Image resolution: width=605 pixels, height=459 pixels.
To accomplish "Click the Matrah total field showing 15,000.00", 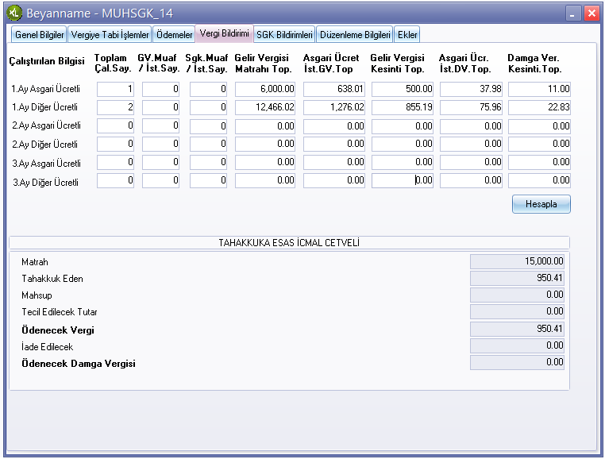I will tap(517, 261).
